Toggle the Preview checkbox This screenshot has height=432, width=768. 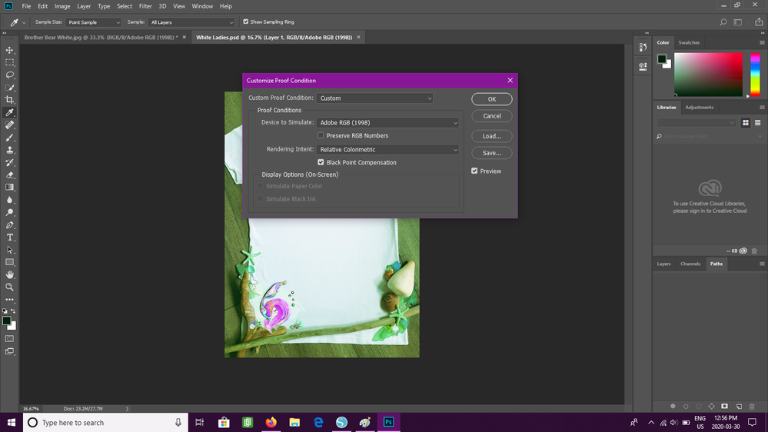pyautogui.click(x=474, y=171)
